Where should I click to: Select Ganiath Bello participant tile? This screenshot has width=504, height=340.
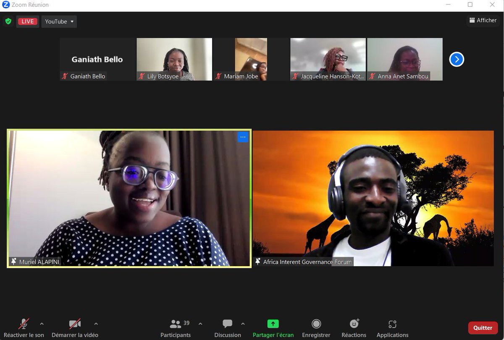pyautogui.click(x=97, y=59)
